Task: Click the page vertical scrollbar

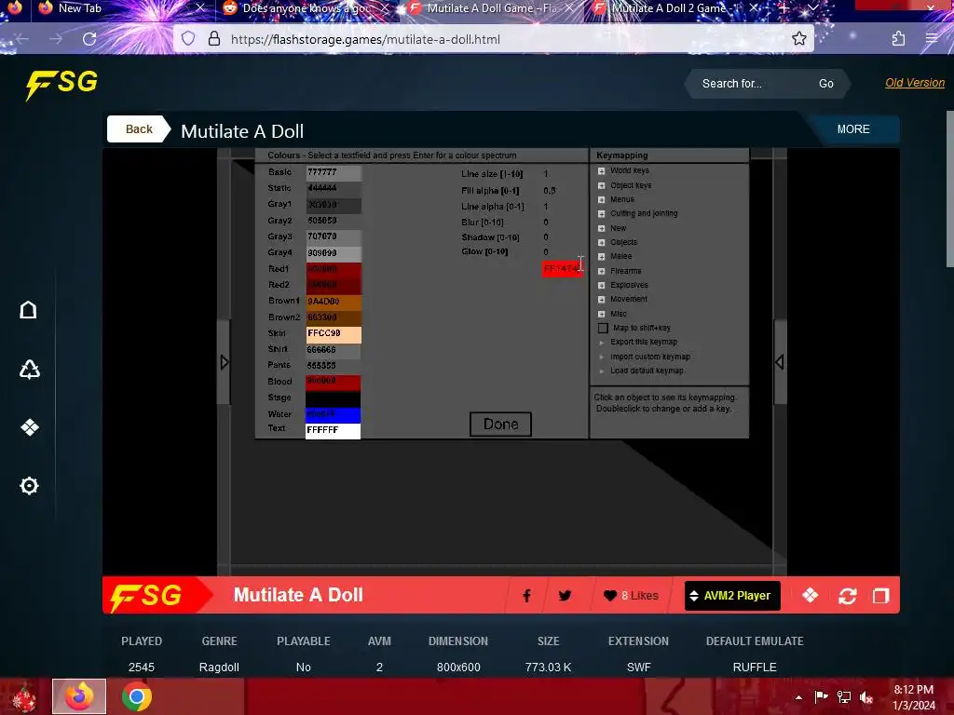Action: click(949, 188)
